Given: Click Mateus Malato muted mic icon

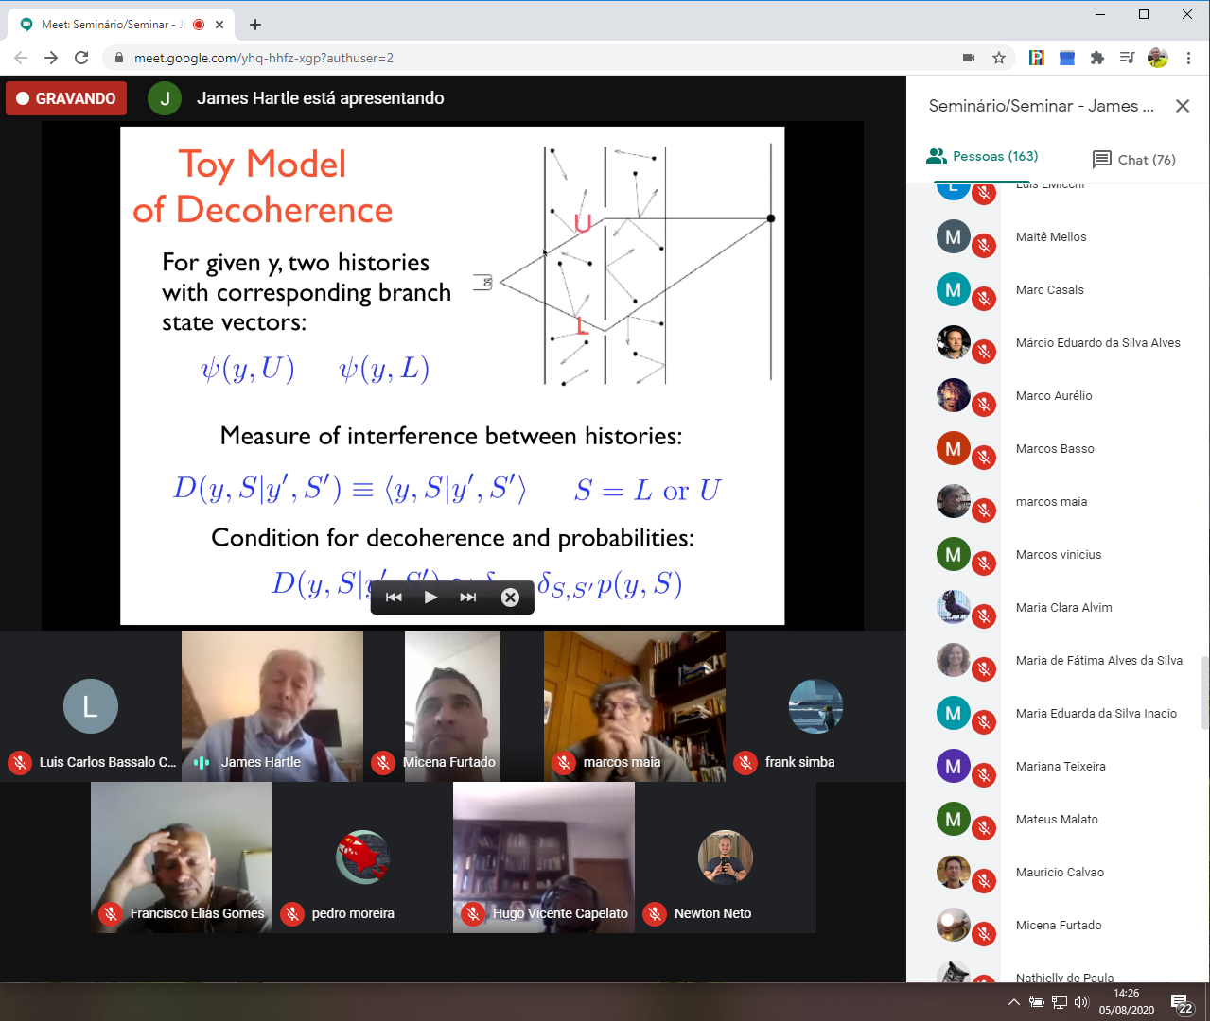Looking at the screenshot, I should [x=984, y=828].
